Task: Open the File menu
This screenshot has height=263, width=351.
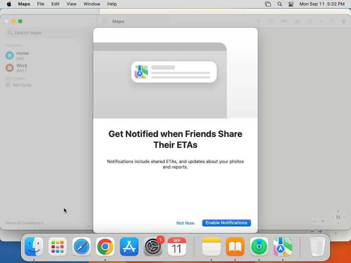Action: tap(40, 4)
